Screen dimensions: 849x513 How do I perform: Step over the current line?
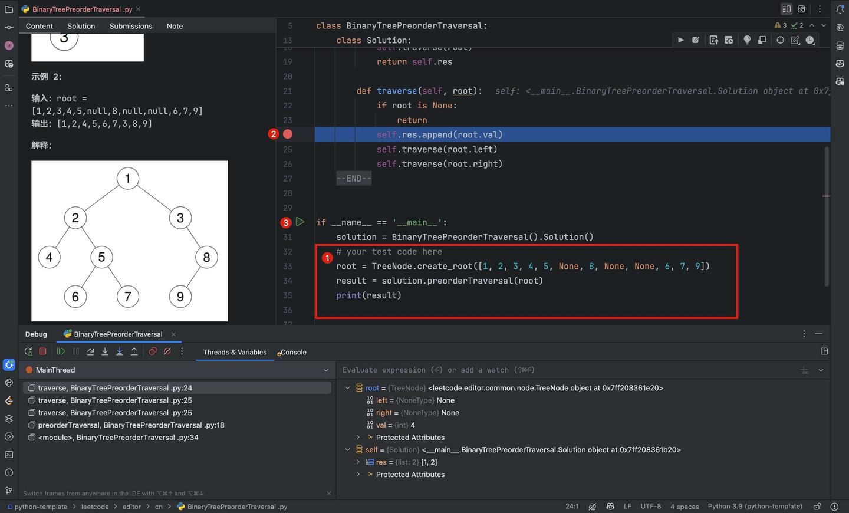click(90, 351)
